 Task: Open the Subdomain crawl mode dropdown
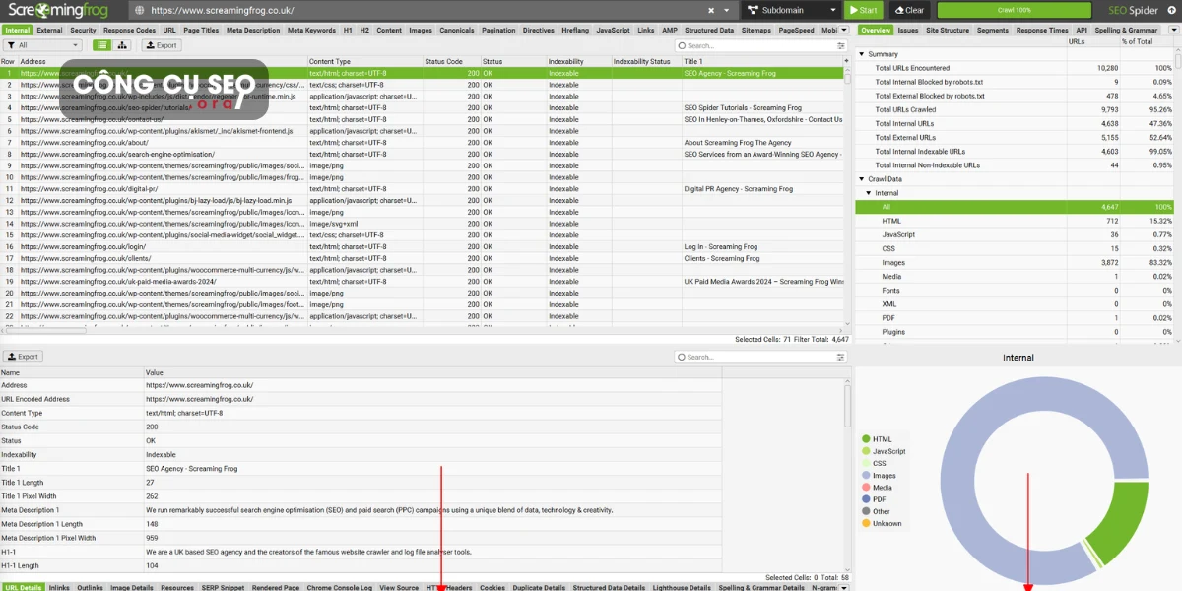tap(794, 10)
